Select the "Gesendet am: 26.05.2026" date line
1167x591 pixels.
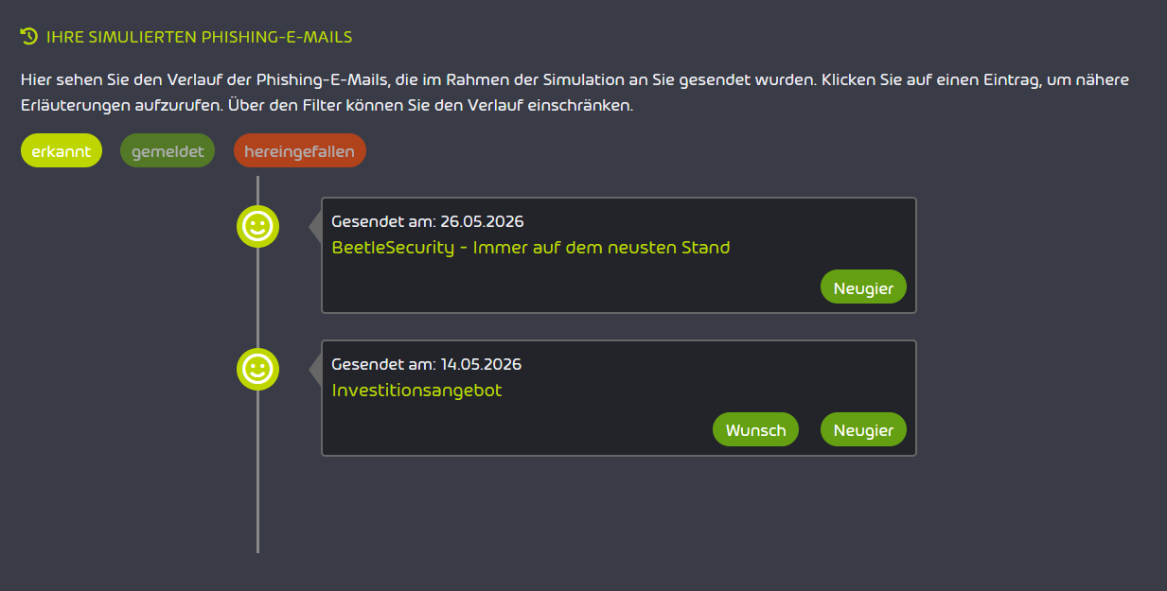[428, 221]
